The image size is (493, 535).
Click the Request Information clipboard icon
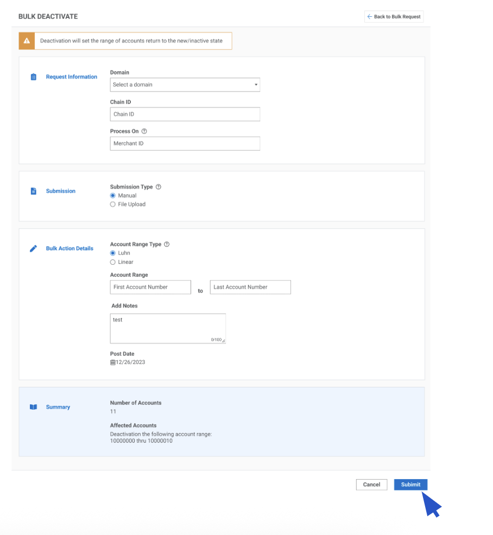click(34, 77)
